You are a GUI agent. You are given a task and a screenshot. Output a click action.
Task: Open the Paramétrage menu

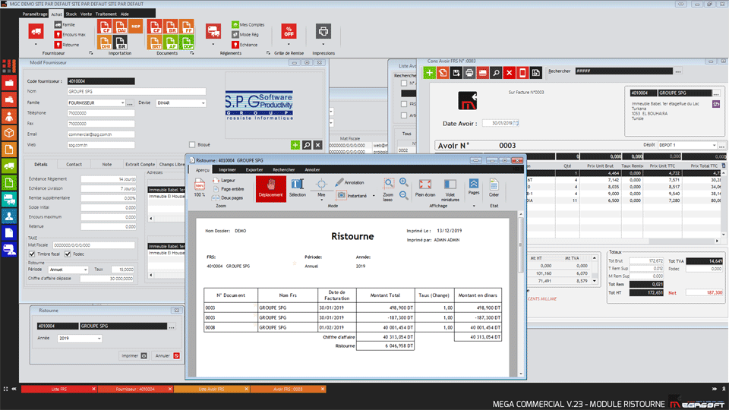(x=35, y=14)
